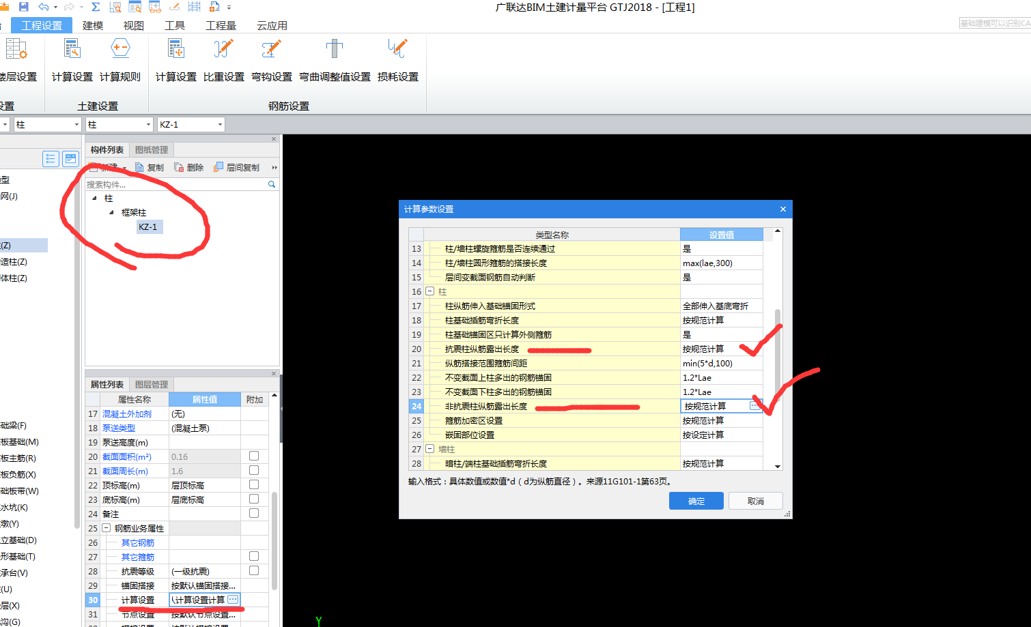Open the first 柱 category dropdown

[76, 124]
